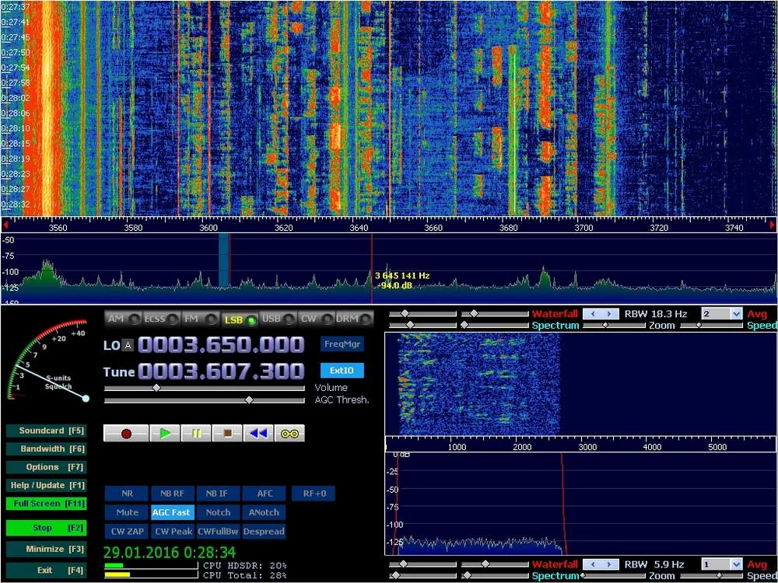This screenshot has height=583, width=778.
Task: Toggle CW ZAP
Action: tap(127, 531)
